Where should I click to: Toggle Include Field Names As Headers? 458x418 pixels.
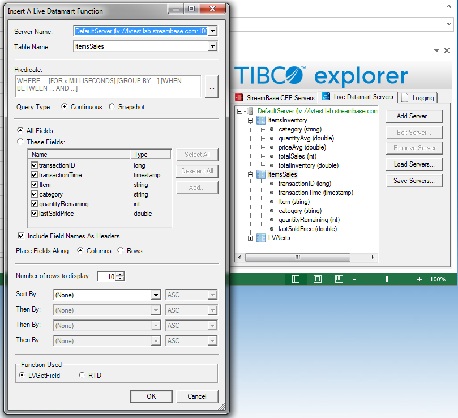[22, 236]
